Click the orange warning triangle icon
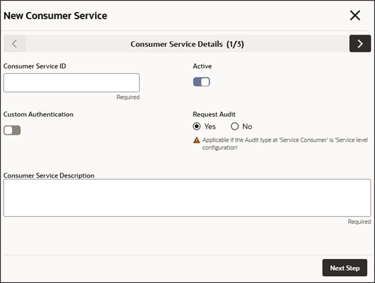This screenshot has height=283, width=375. click(197, 140)
